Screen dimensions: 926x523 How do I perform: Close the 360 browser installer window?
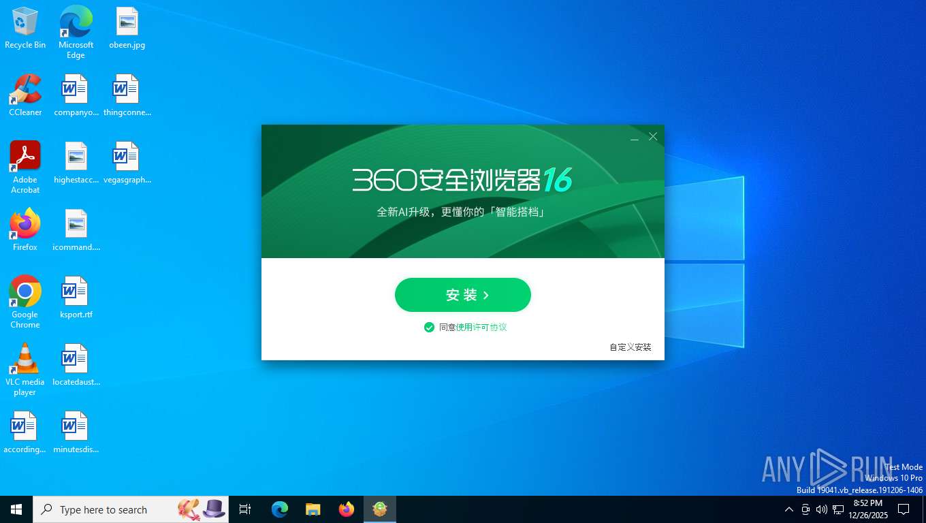(653, 137)
